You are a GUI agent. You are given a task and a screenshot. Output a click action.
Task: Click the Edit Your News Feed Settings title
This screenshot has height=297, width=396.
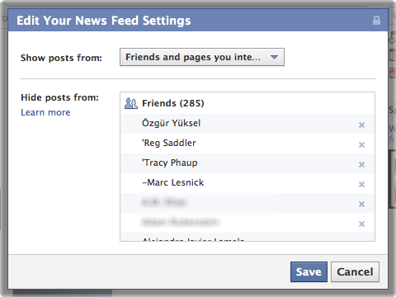(104, 21)
